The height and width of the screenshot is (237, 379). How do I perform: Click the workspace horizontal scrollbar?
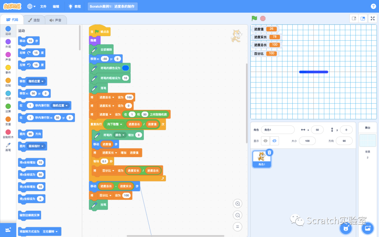pos(175,236)
